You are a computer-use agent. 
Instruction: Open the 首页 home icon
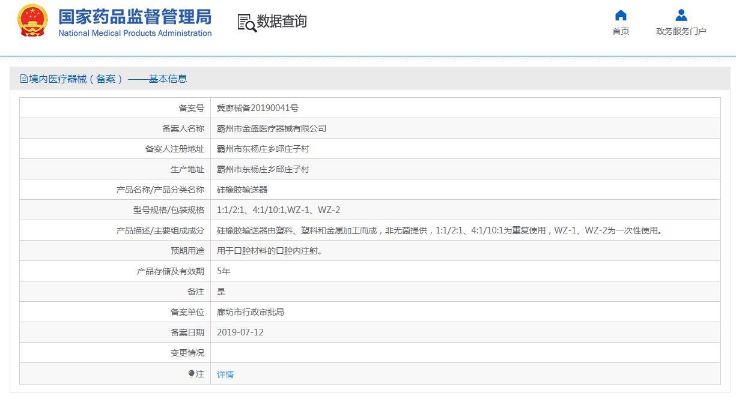[x=621, y=15]
